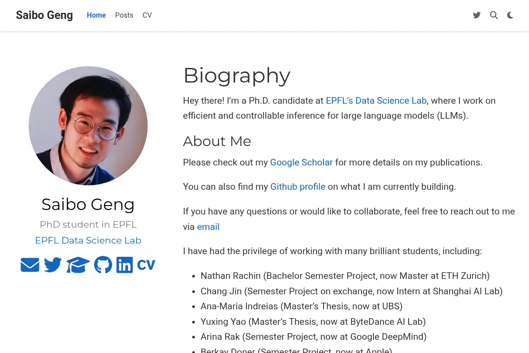Viewport: 529px width, 353px height.
Task: Open the graduation cap Google Scholar icon
Action: pyautogui.click(x=78, y=265)
